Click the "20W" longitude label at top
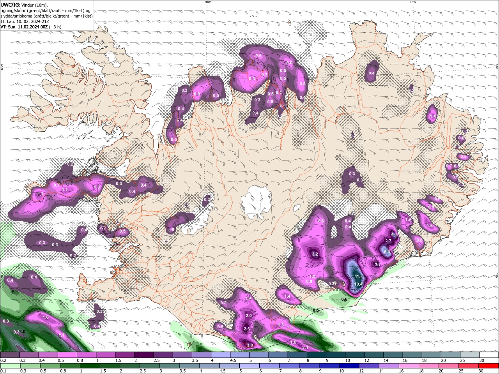The image size is (499, 374). click(x=207, y=2)
